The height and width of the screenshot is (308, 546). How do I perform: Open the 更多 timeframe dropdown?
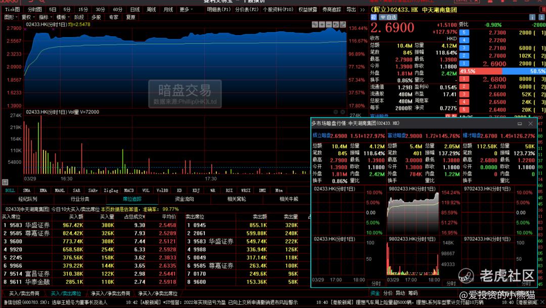coord(186,10)
